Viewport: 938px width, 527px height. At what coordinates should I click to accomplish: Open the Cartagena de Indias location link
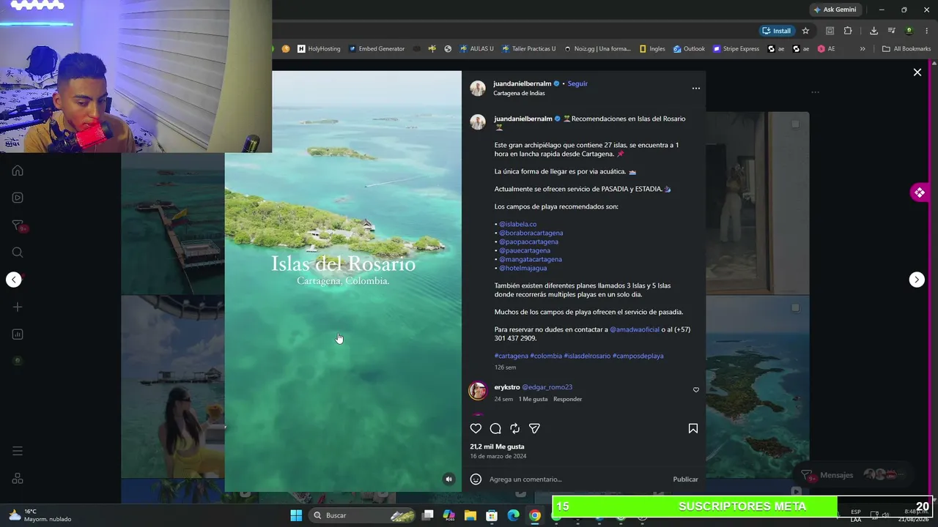pos(519,94)
